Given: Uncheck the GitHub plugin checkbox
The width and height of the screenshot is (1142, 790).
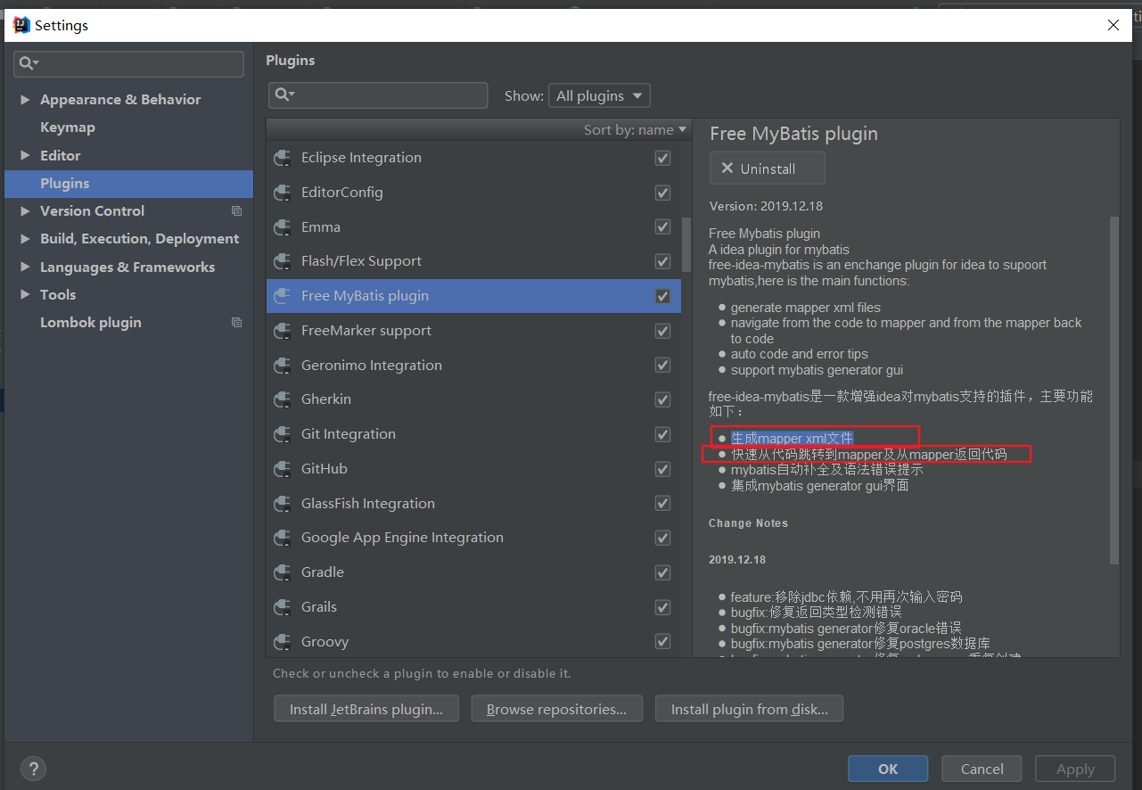Looking at the screenshot, I should 662,469.
